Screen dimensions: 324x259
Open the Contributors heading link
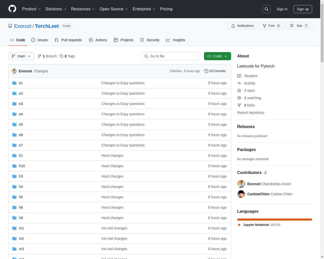252,172
